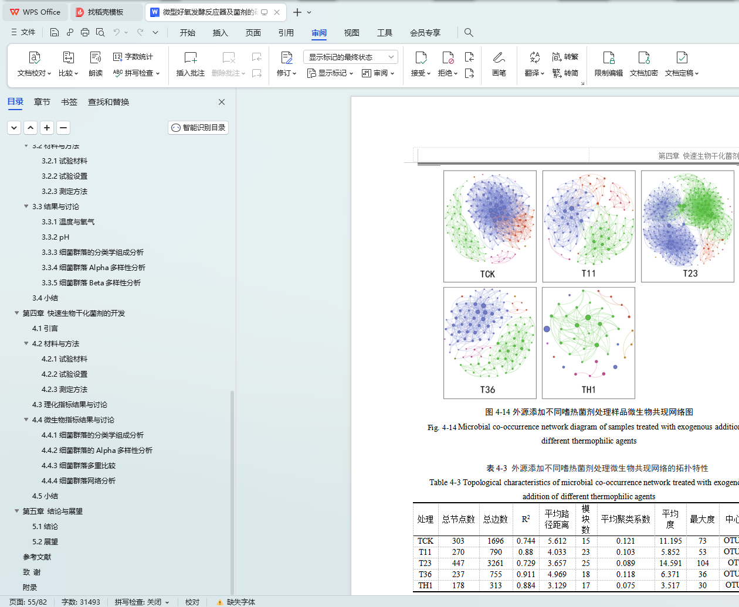Convert text with 转繁 button
The height and width of the screenshot is (607, 739).
pos(565,57)
